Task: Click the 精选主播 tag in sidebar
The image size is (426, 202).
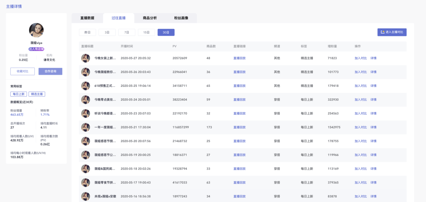Action: point(37,94)
